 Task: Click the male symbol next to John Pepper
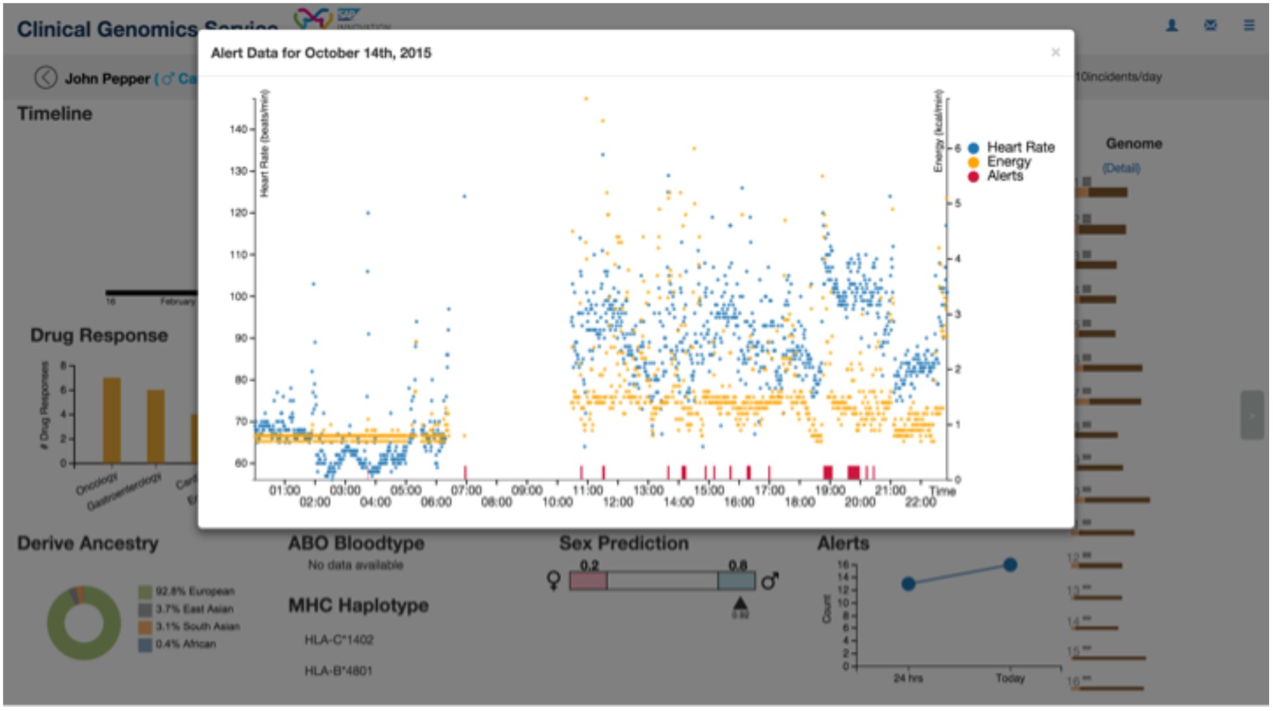167,79
